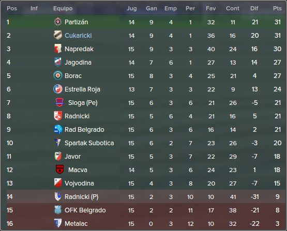Sort table by Dif column header
Screen dimensions: 287x231
pos(254,8)
